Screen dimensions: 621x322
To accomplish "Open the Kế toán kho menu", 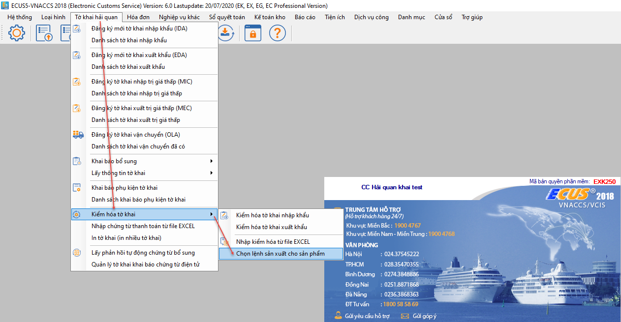I will pyautogui.click(x=270, y=17).
